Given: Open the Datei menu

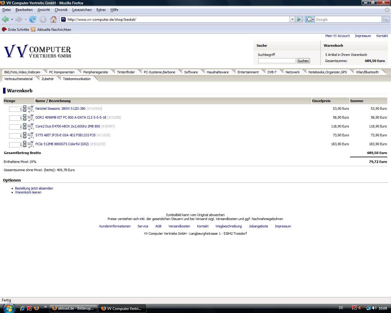Looking at the screenshot, I should (x=6, y=10).
